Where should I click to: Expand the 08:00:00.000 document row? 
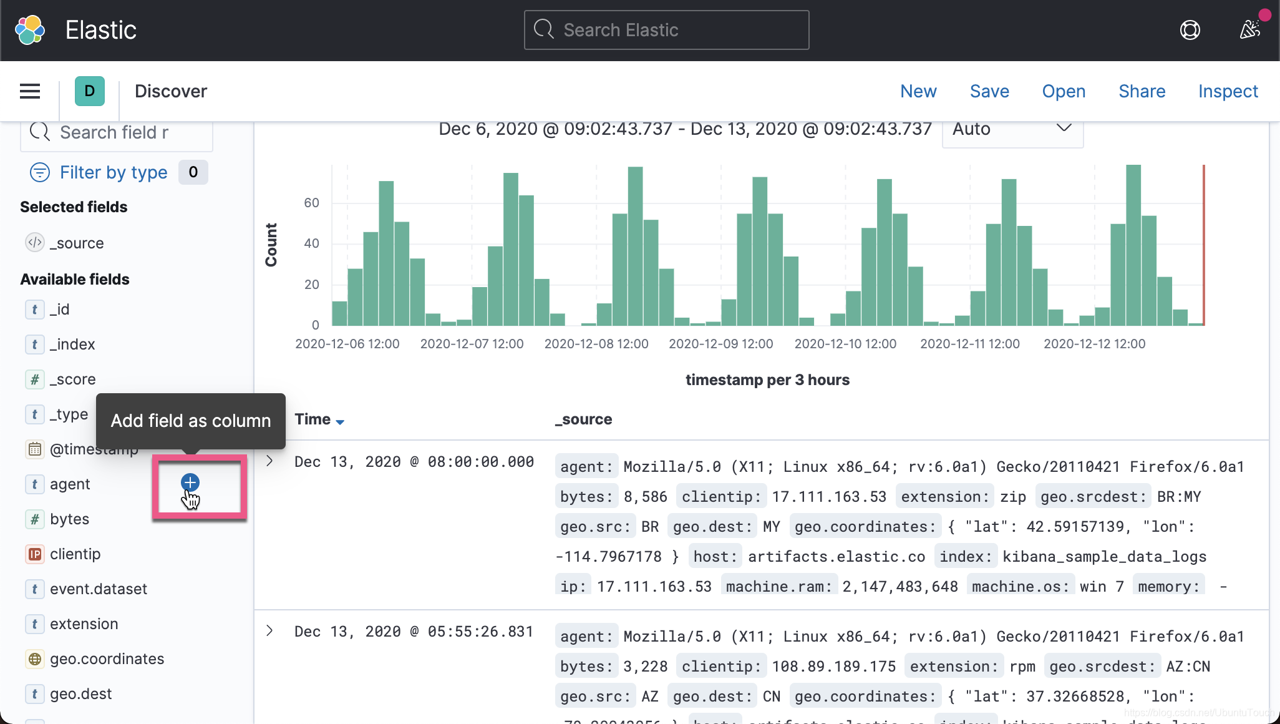[x=269, y=461]
